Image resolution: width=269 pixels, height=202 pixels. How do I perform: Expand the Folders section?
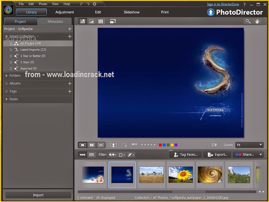pos(7,75)
